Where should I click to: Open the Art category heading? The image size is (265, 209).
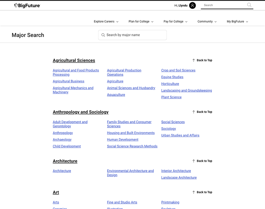point(56,192)
